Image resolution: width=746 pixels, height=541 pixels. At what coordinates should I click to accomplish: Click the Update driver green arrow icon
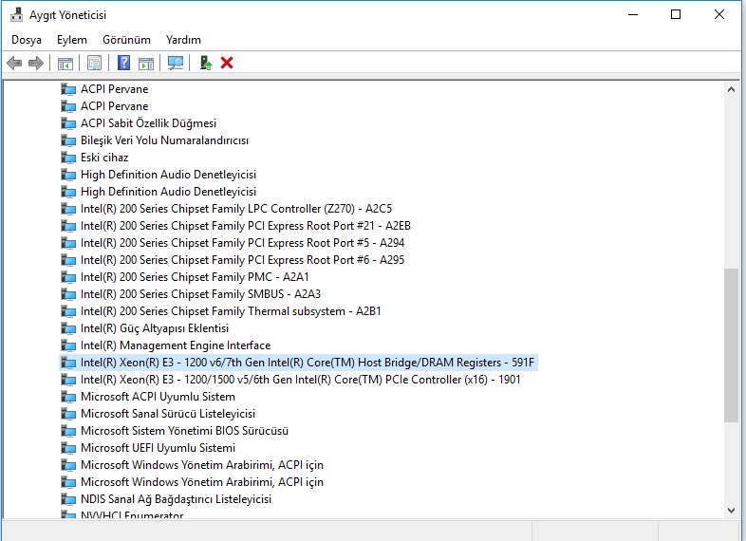click(x=205, y=63)
